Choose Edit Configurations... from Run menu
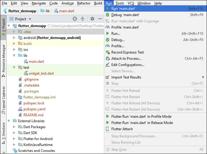 pos(155,65)
